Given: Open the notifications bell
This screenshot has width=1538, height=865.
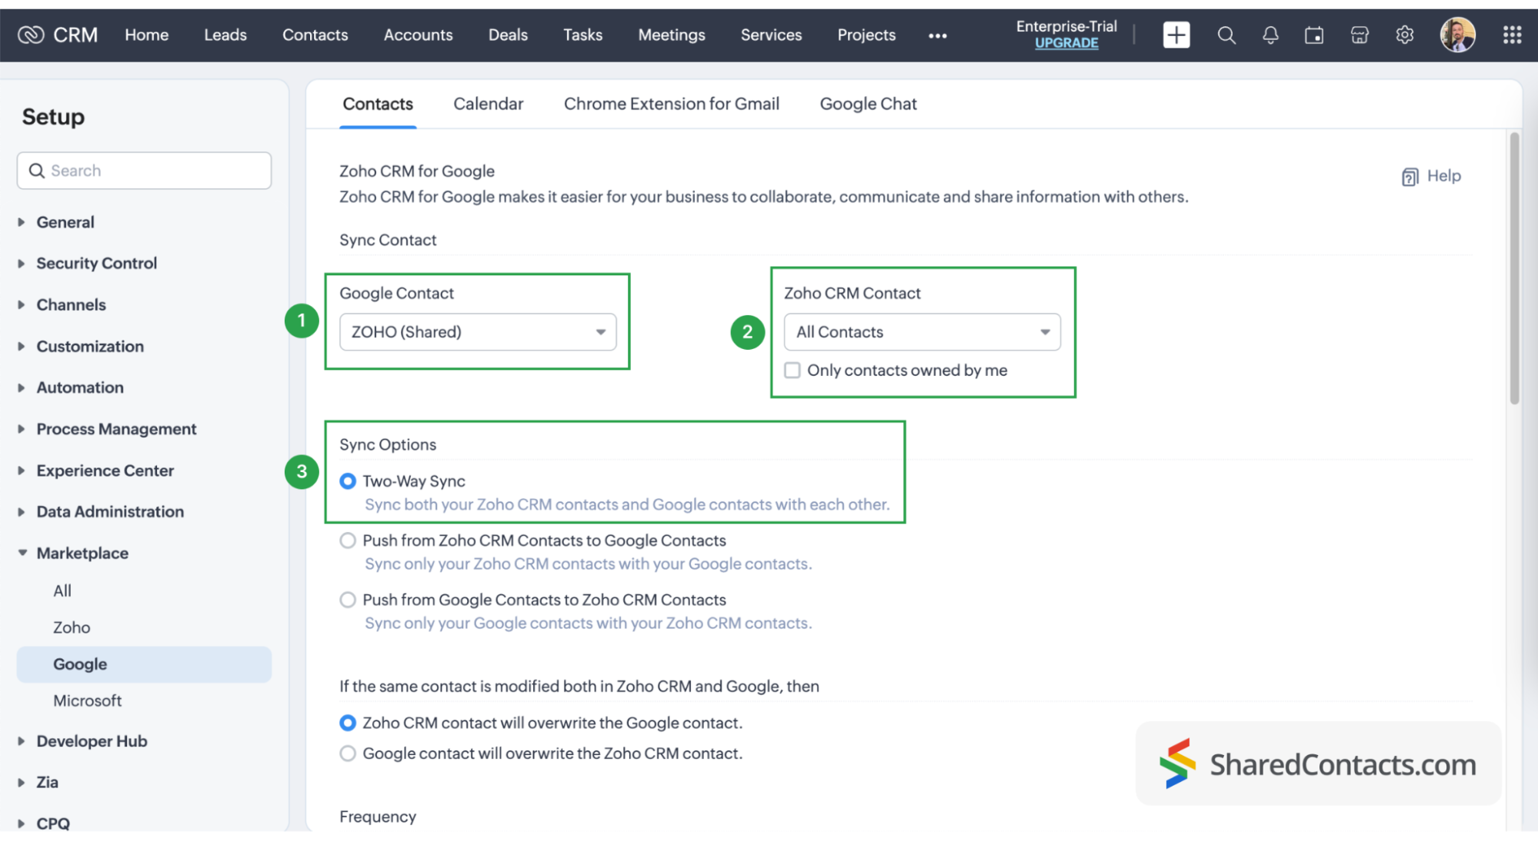Looking at the screenshot, I should coord(1270,35).
